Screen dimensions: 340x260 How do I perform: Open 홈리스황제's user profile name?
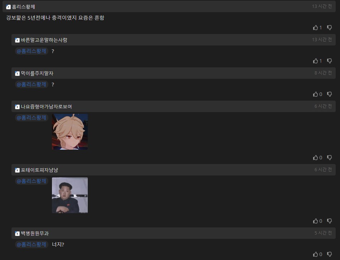pyautogui.click(x=23, y=7)
